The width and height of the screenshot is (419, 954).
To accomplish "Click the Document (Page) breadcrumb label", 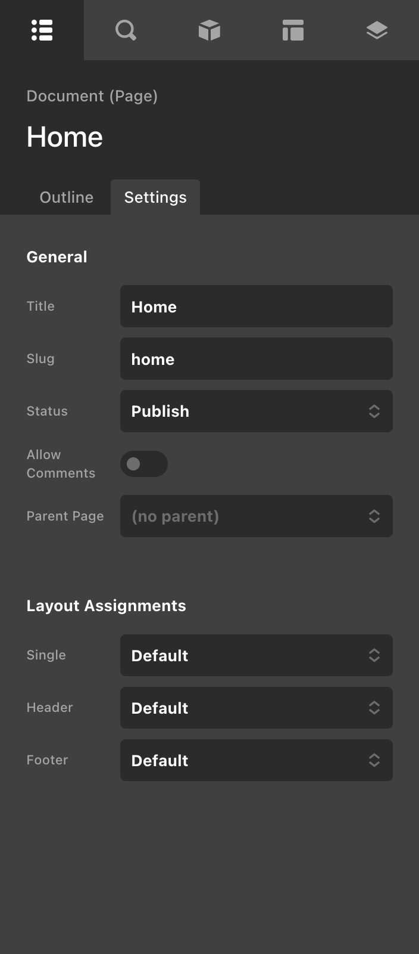I will click(92, 95).
